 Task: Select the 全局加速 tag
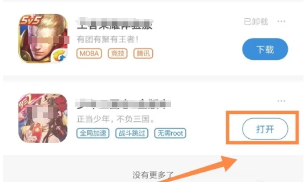93,133
